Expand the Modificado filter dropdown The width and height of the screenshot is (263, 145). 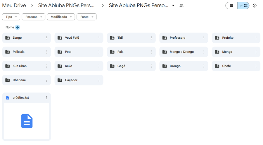(61, 17)
